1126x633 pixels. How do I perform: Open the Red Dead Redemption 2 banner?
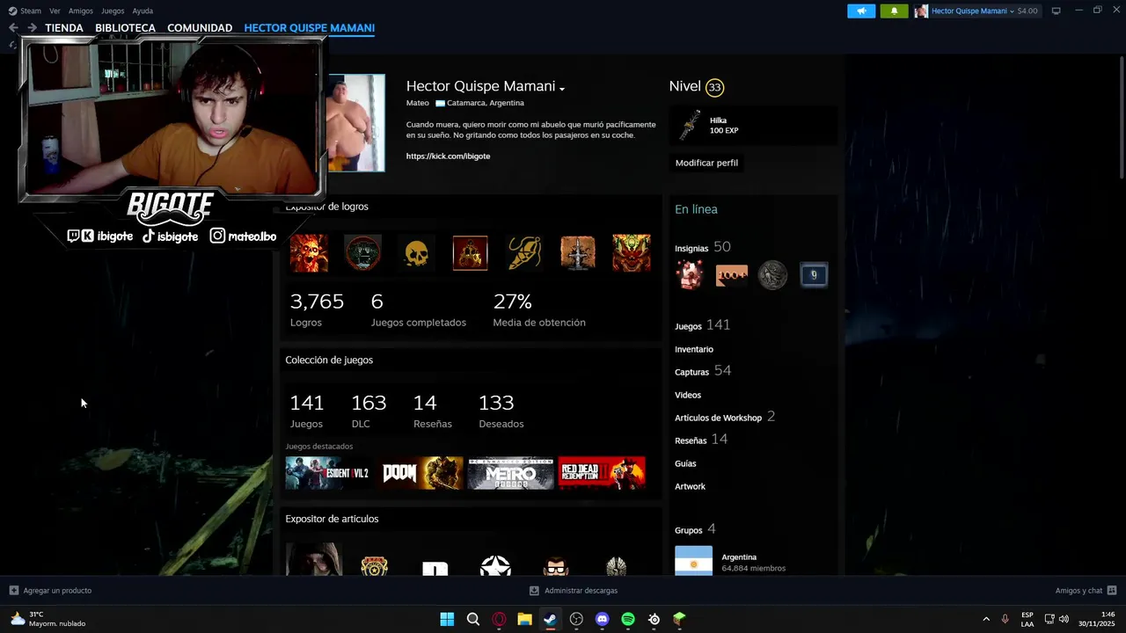[x=602, y=473]
